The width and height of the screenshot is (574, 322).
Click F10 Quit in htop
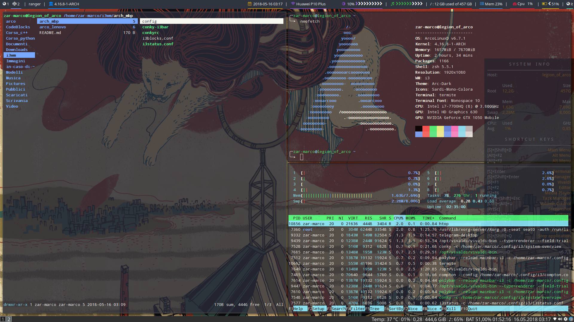point(472,309)
